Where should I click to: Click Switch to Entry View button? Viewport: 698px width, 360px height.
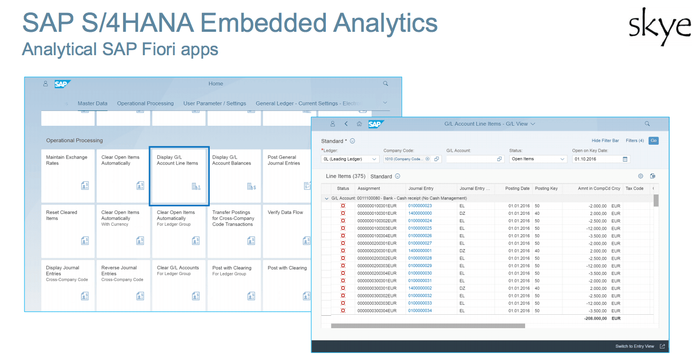(635, 346)
